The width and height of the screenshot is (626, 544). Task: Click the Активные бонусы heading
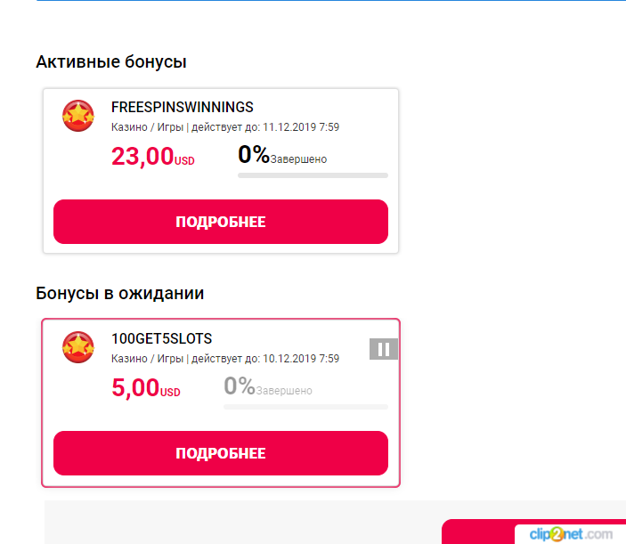pyautogui.click(x=111, y=61)
